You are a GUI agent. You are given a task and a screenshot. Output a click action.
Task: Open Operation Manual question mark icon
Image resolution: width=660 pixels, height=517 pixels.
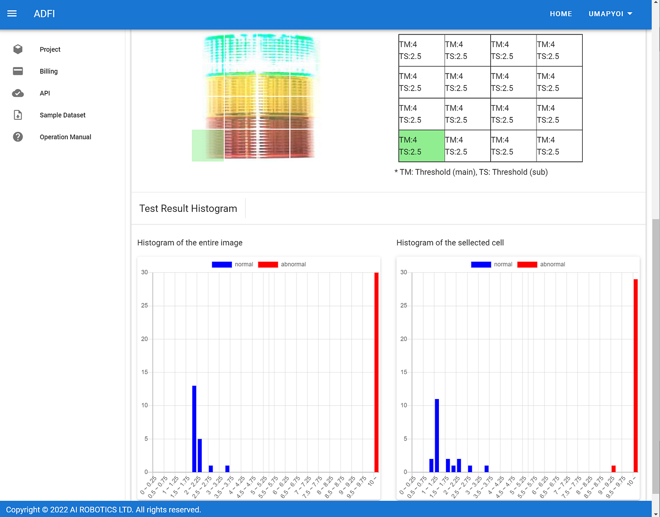(x=18, y=137)
